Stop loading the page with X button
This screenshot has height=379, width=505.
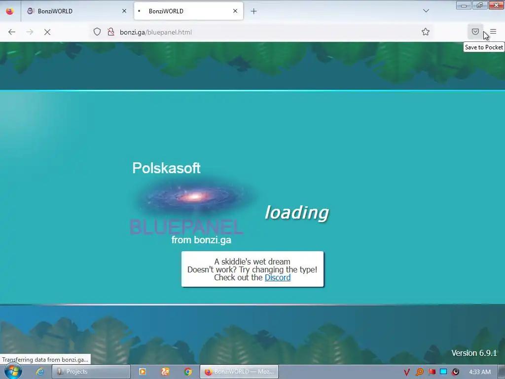[x=47, y=32]
